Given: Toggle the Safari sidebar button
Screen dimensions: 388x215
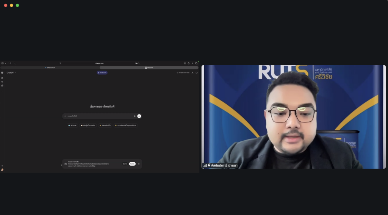Looking at the screenshot, I should (2, 63).
